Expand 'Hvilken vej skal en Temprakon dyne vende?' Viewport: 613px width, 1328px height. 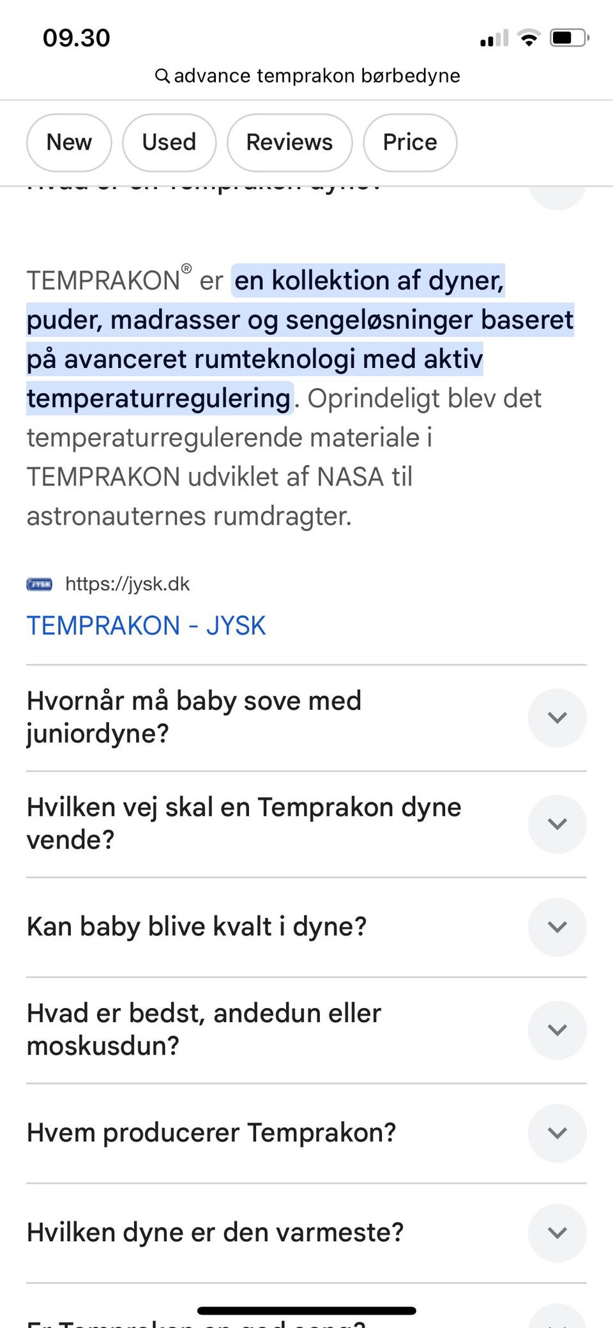tap(557, 823)
